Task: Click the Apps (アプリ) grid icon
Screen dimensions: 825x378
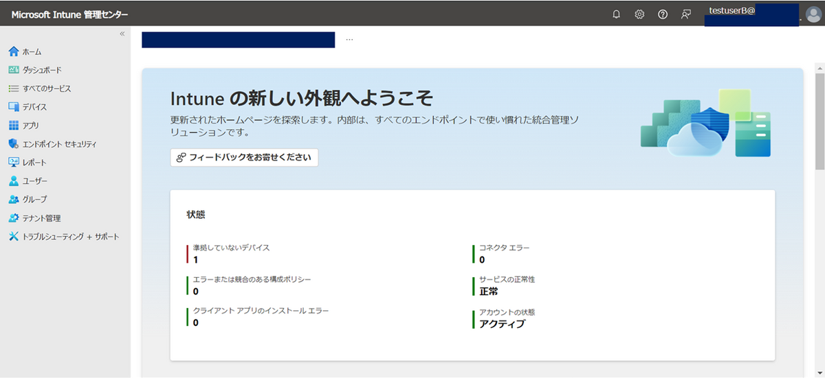Action: tap(13, 126)
